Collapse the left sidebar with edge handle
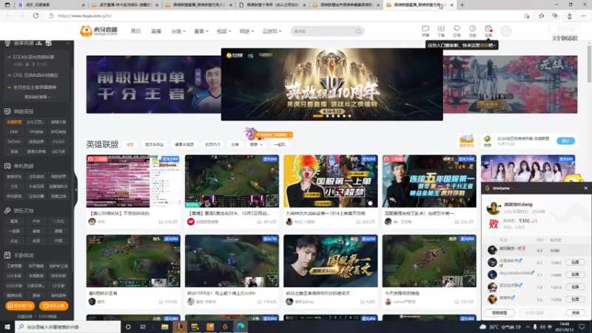592x333 pixels. click(76, 190)
